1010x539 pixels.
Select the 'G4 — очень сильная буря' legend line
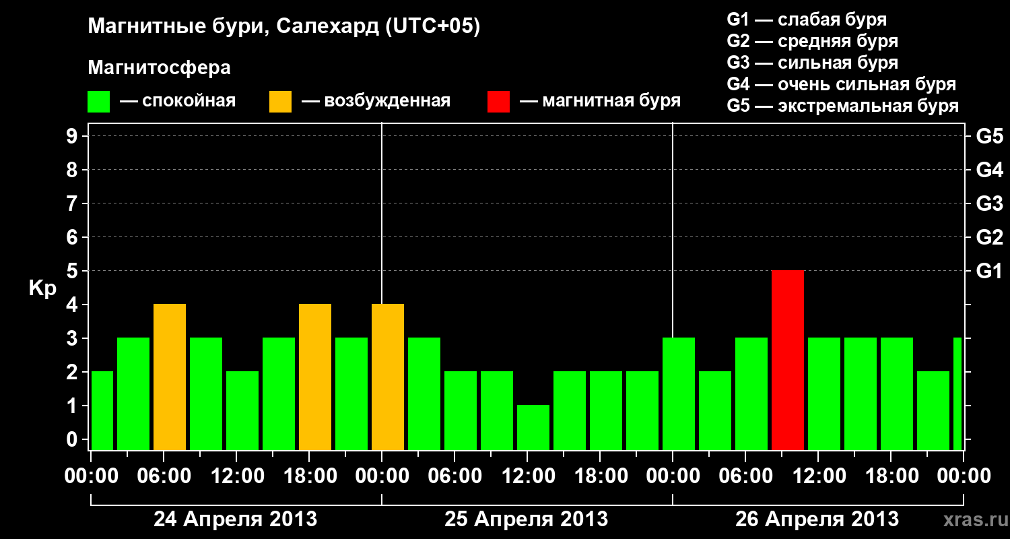841,84
